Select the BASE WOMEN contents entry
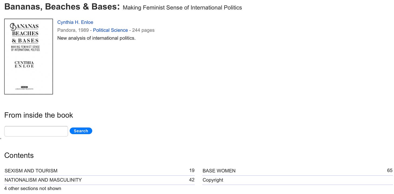This screenshot has width=394, height=194. 219,171
